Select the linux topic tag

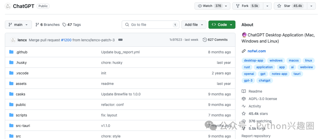(x=308, y=60)
